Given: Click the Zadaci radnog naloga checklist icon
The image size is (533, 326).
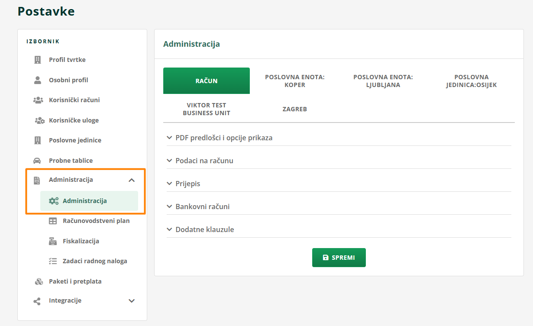Looking at the screenshot, I should point(53,261).
